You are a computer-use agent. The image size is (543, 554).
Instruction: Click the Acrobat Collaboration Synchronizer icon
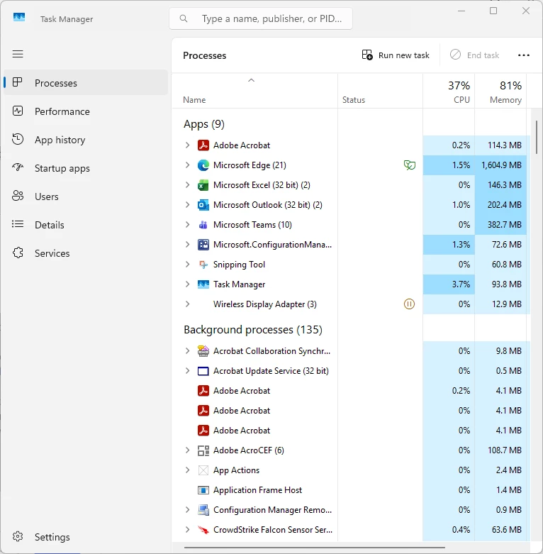(203, 351)
